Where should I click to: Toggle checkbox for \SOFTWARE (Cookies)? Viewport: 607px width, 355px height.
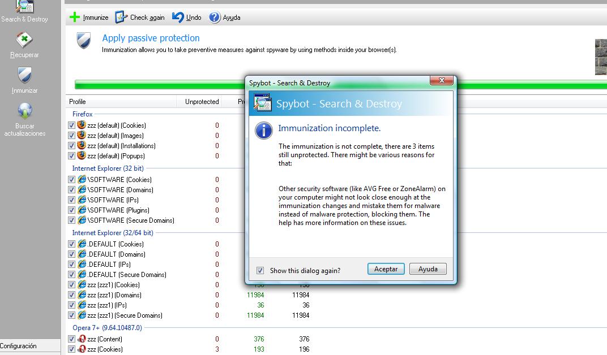coord(71,180)
